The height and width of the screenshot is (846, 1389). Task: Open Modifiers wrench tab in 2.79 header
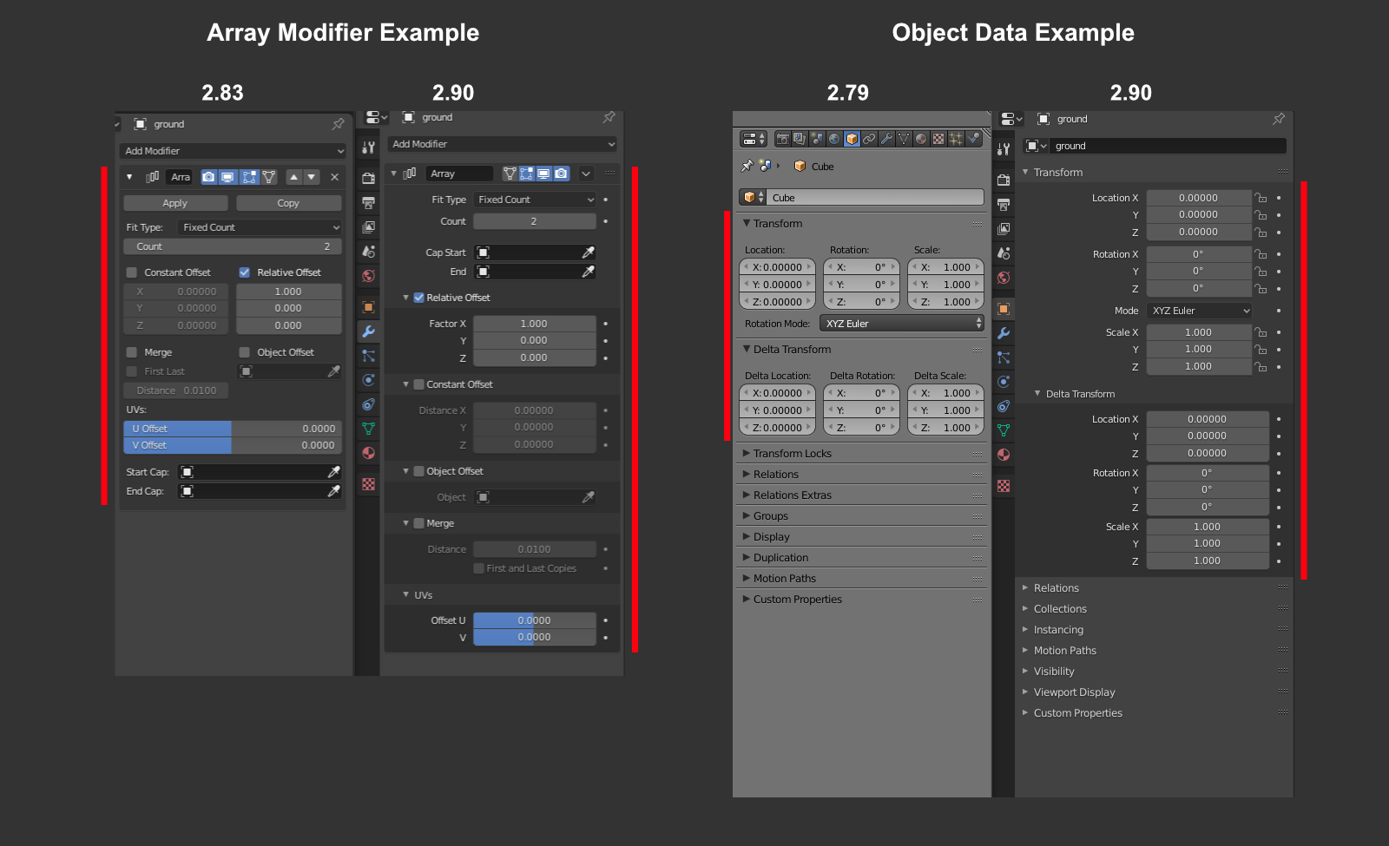coord(886,139)
